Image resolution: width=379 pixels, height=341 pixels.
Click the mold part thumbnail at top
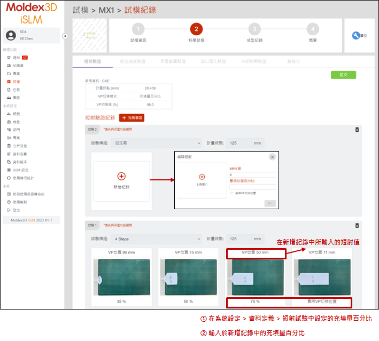[90, 35]
